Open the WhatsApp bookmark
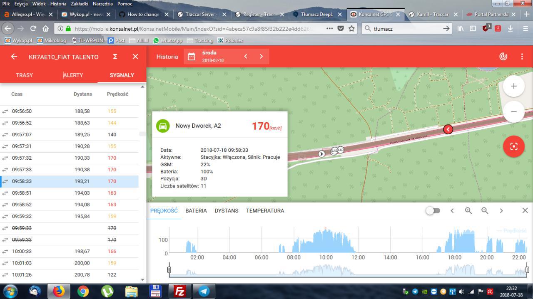 point(168,40)
